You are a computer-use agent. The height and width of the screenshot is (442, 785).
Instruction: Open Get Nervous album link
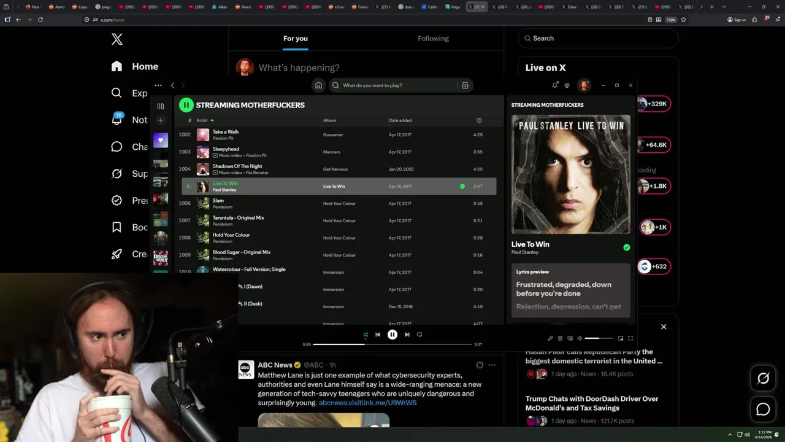click(335, 169)
